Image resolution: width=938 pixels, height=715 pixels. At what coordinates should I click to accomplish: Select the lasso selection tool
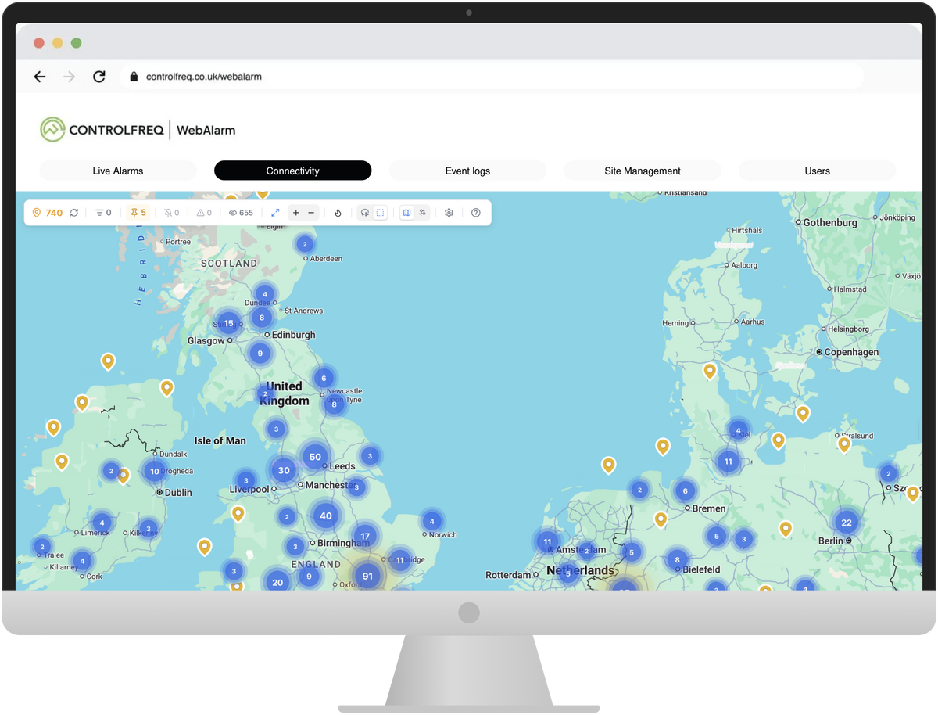365,213
